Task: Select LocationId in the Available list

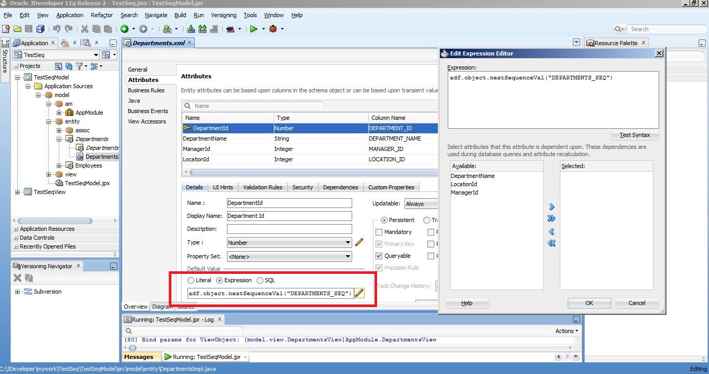Action: coord(464,184)
